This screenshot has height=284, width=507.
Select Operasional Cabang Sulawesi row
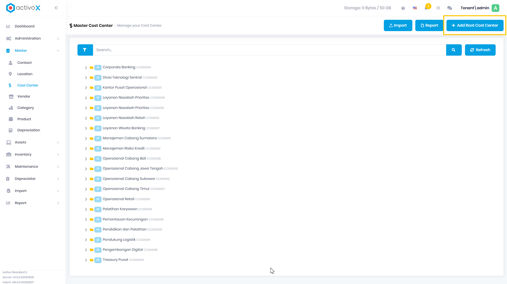pos(136,179)
